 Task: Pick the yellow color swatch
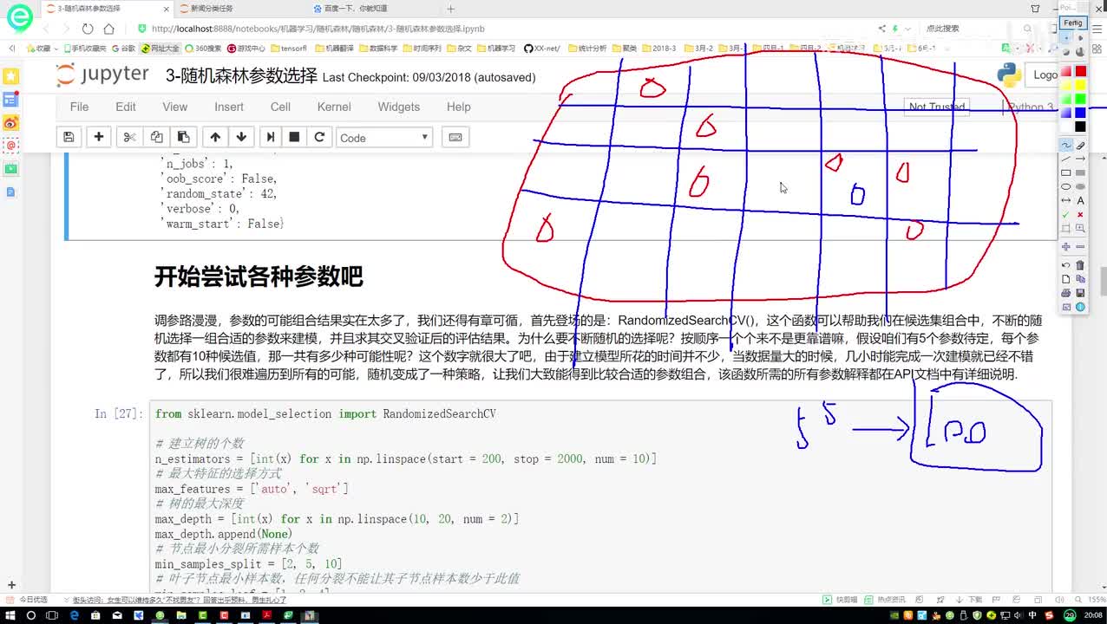coord(1080,85)
